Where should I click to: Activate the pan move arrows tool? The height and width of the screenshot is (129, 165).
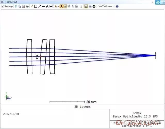click(69, 6)
